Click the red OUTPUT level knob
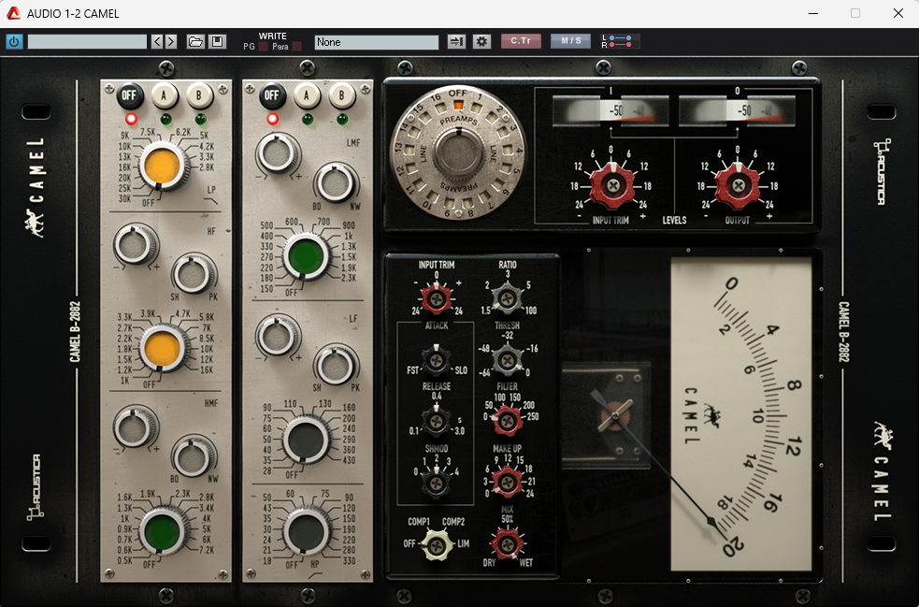 [x=739, y=185]
